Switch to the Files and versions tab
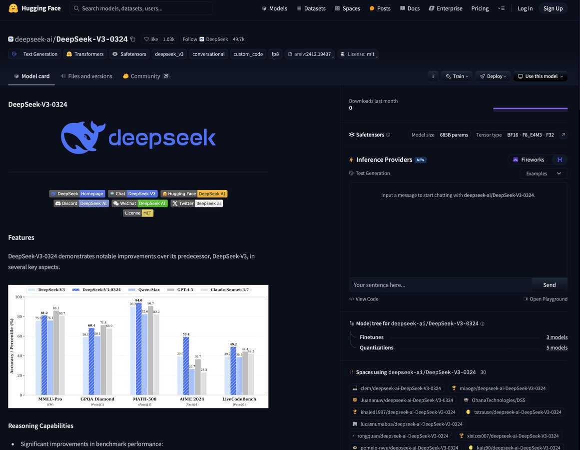 pyautogui.click(x=86, y=76)
